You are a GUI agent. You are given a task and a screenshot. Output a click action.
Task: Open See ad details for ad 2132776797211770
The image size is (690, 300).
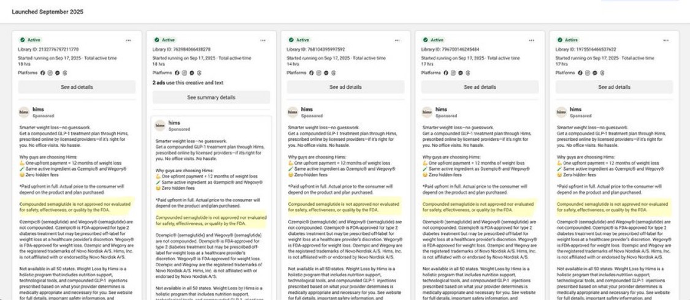pos(77,87)
